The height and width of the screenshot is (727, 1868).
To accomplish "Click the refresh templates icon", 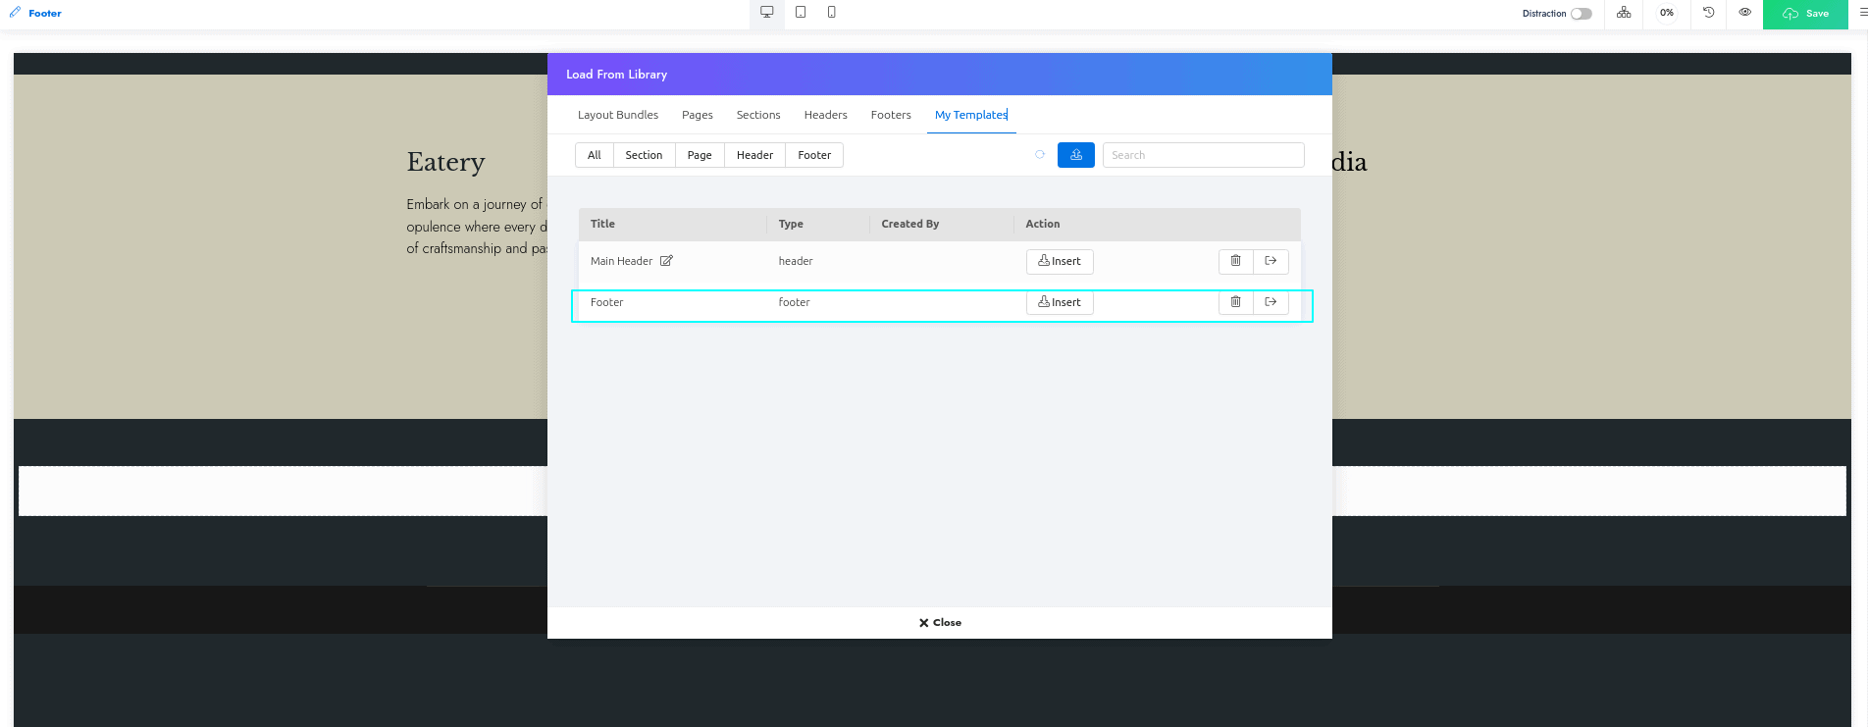I will pos(1040,155).
